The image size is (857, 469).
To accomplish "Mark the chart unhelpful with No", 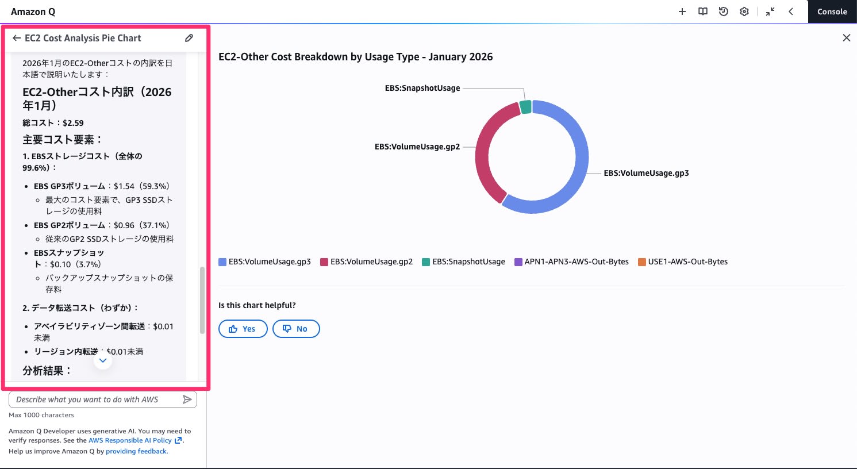I will pos(296,329).
